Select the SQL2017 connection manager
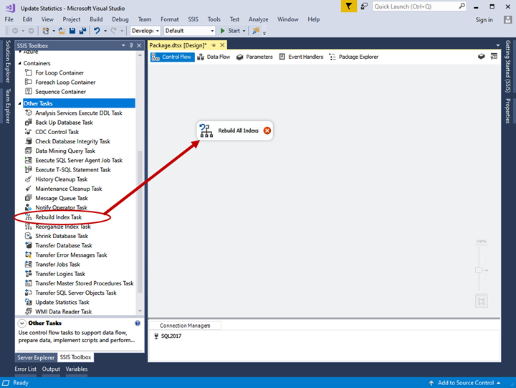Screen dimensions: 516x388 point(168,336)
